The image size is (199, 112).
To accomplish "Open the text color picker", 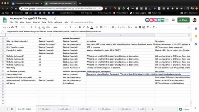I will 92,27.
